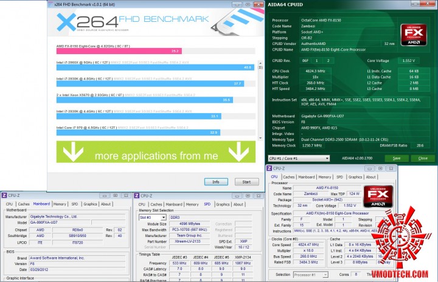This screenshot has height=282, width=438.
Task: Click the AMD FX logo in CPU-Z CPU window
Action: pyautogui.click(x=378, y=196)
